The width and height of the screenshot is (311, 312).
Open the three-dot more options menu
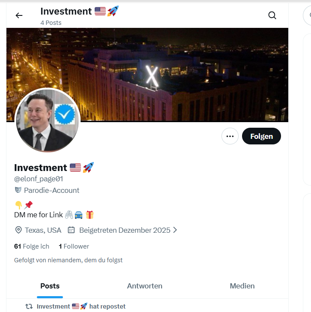(x=230, y=136)
